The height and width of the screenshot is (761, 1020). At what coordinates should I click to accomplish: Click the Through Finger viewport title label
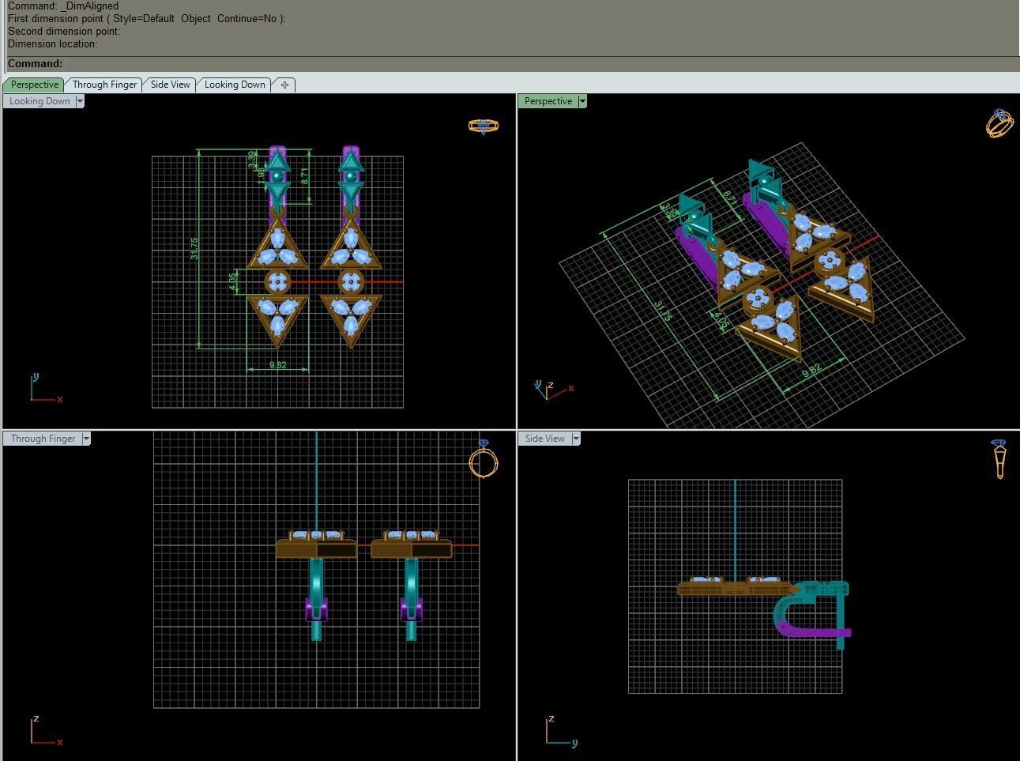pyautogui.click(x=43, y=439)
